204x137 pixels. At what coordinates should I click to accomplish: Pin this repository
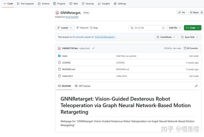coord(182,13)
